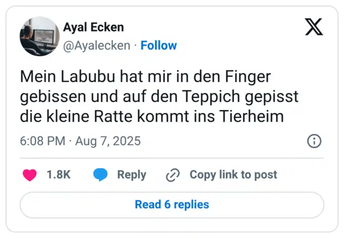Click the chain link copy icon
The height and width of the screenshot is (238, 344).
point(173,175)
